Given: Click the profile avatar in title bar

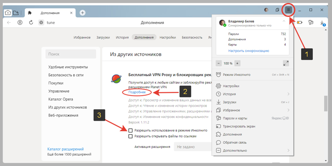Looking at the screenshot, I should pyautogui.click(x=266, y=10).
